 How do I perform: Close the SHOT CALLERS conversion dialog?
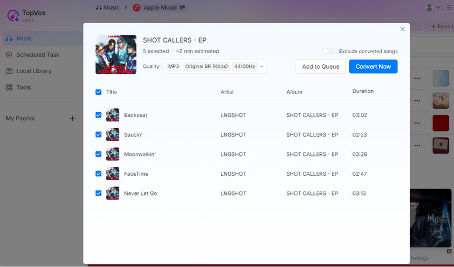tap(402, 29)
